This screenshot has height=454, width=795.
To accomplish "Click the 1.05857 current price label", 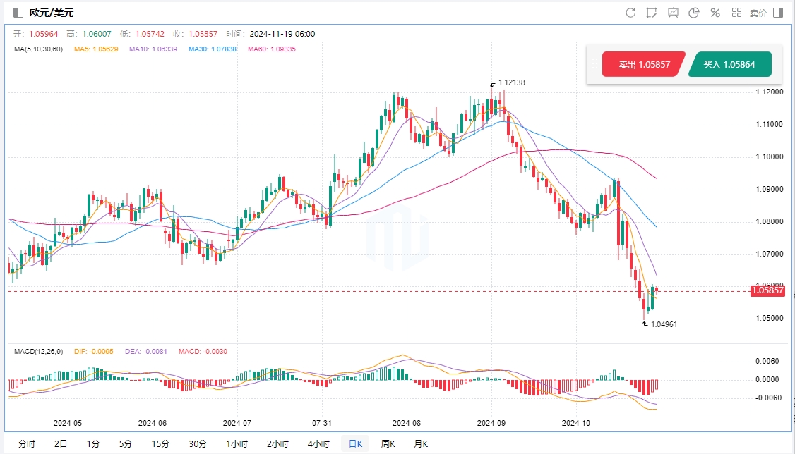I will [767, 290].
